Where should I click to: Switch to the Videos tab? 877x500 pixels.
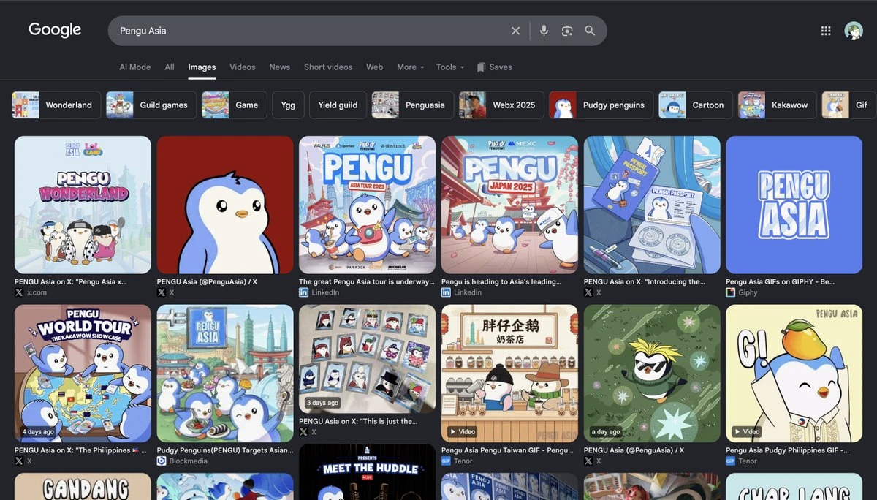coord(243,67)
